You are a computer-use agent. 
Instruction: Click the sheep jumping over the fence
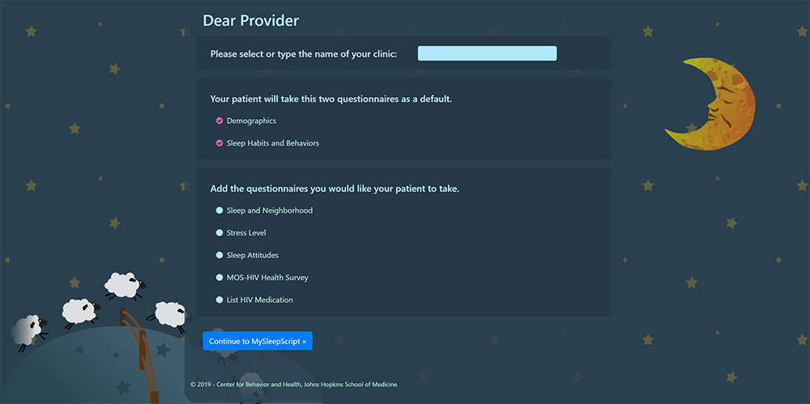pos(124,284)
